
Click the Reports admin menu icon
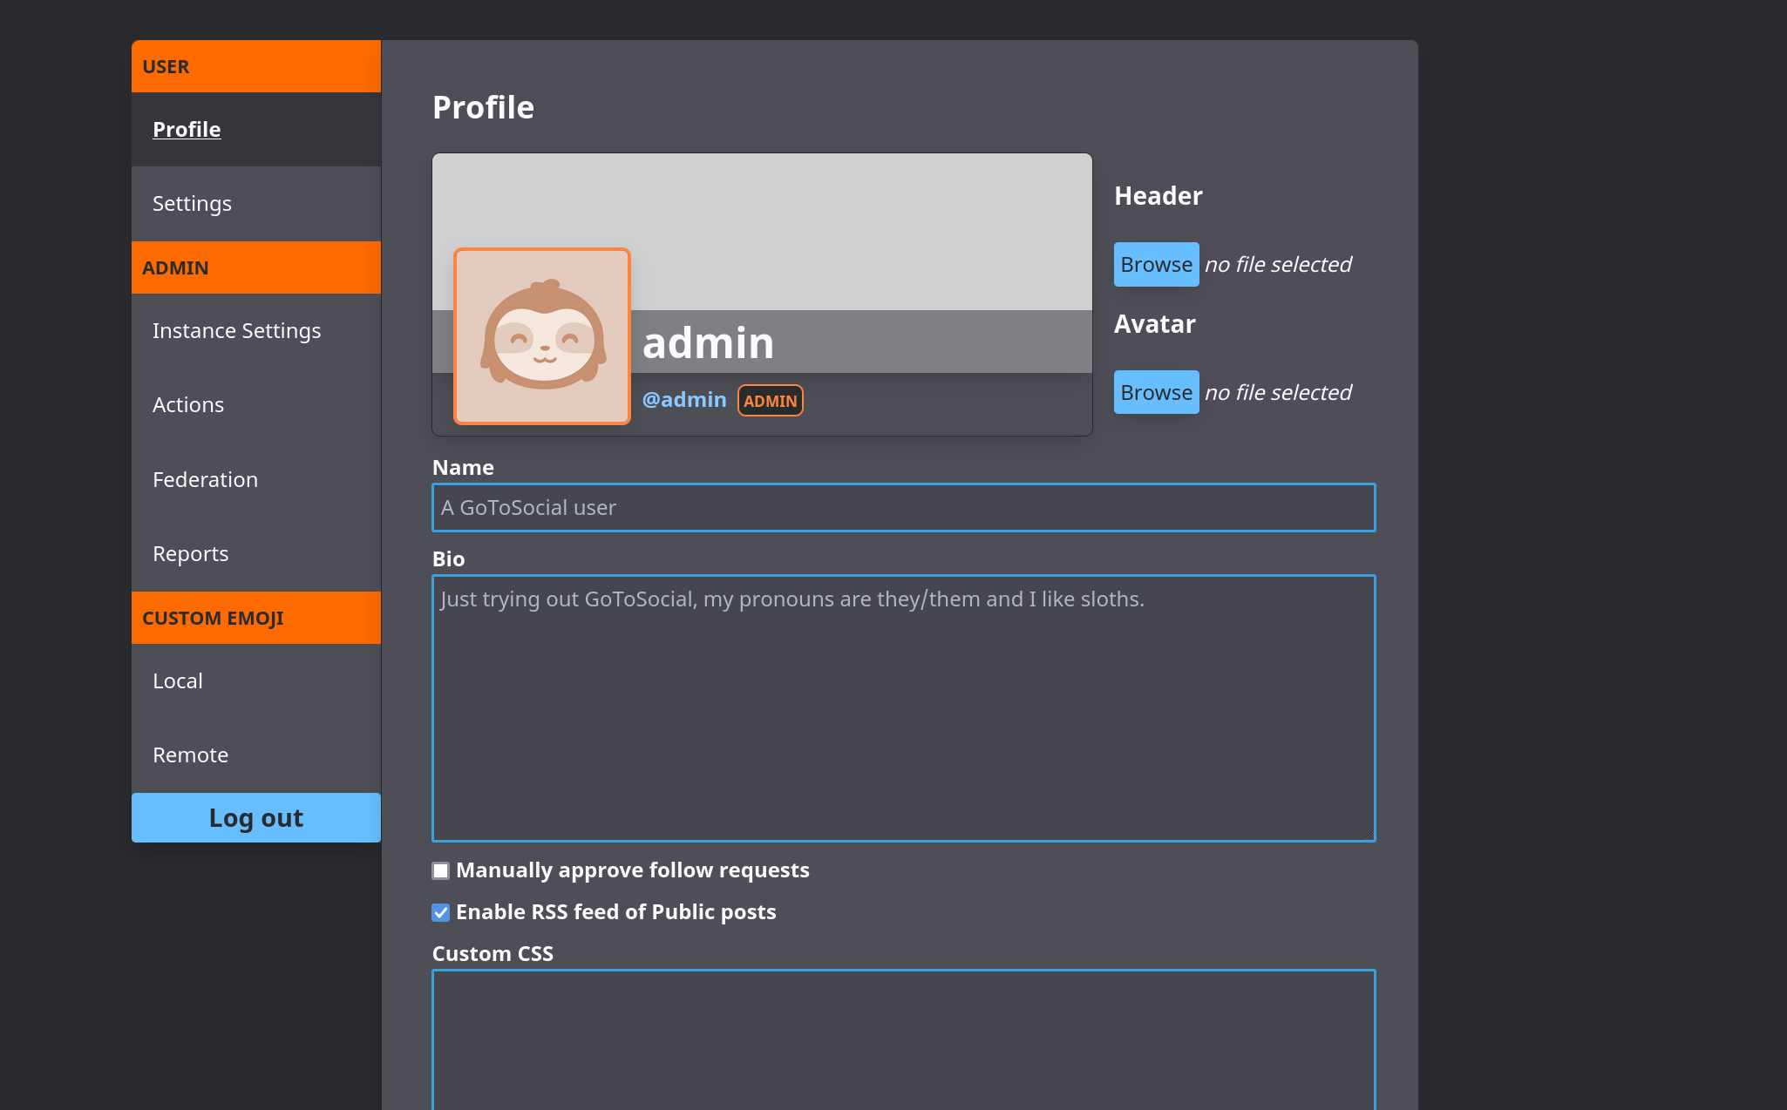(191, 552)
